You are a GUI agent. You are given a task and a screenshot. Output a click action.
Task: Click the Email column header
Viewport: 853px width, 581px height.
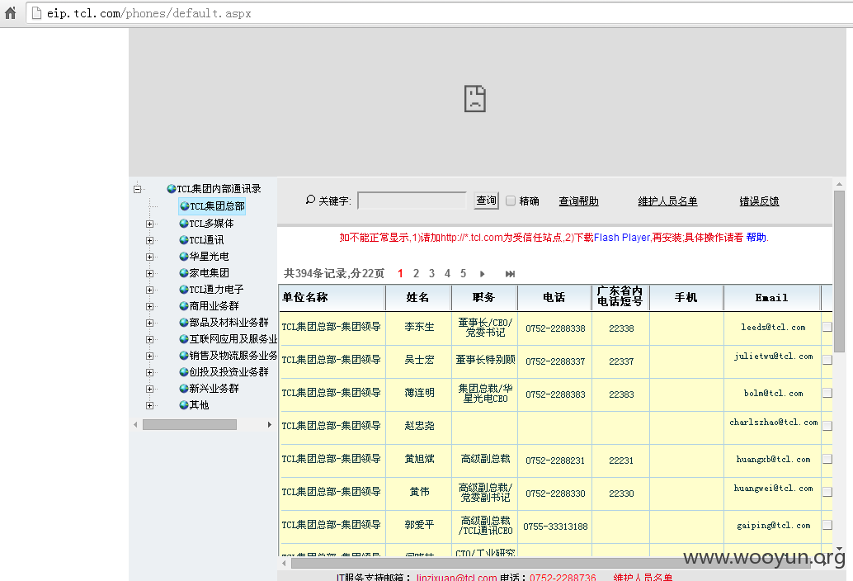click(x=771, y=298)
